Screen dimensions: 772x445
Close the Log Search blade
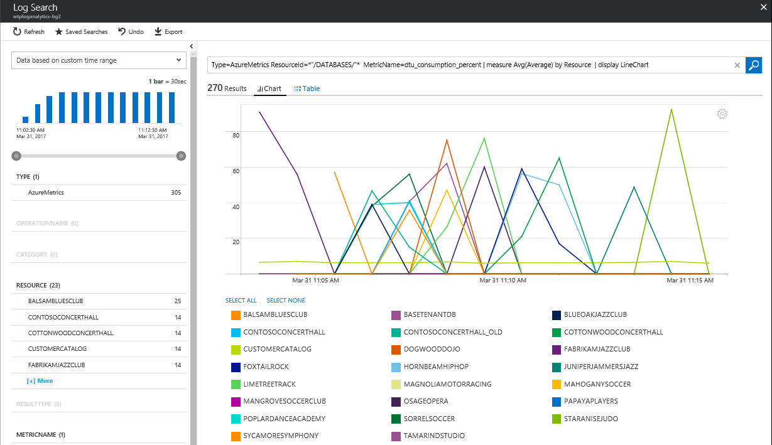pos(763,8)
